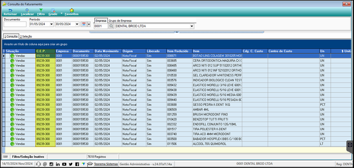This screenshot has width=354, height=168.
Task: Open the Filtro funnel tool
Action: [x=41, y=12]
